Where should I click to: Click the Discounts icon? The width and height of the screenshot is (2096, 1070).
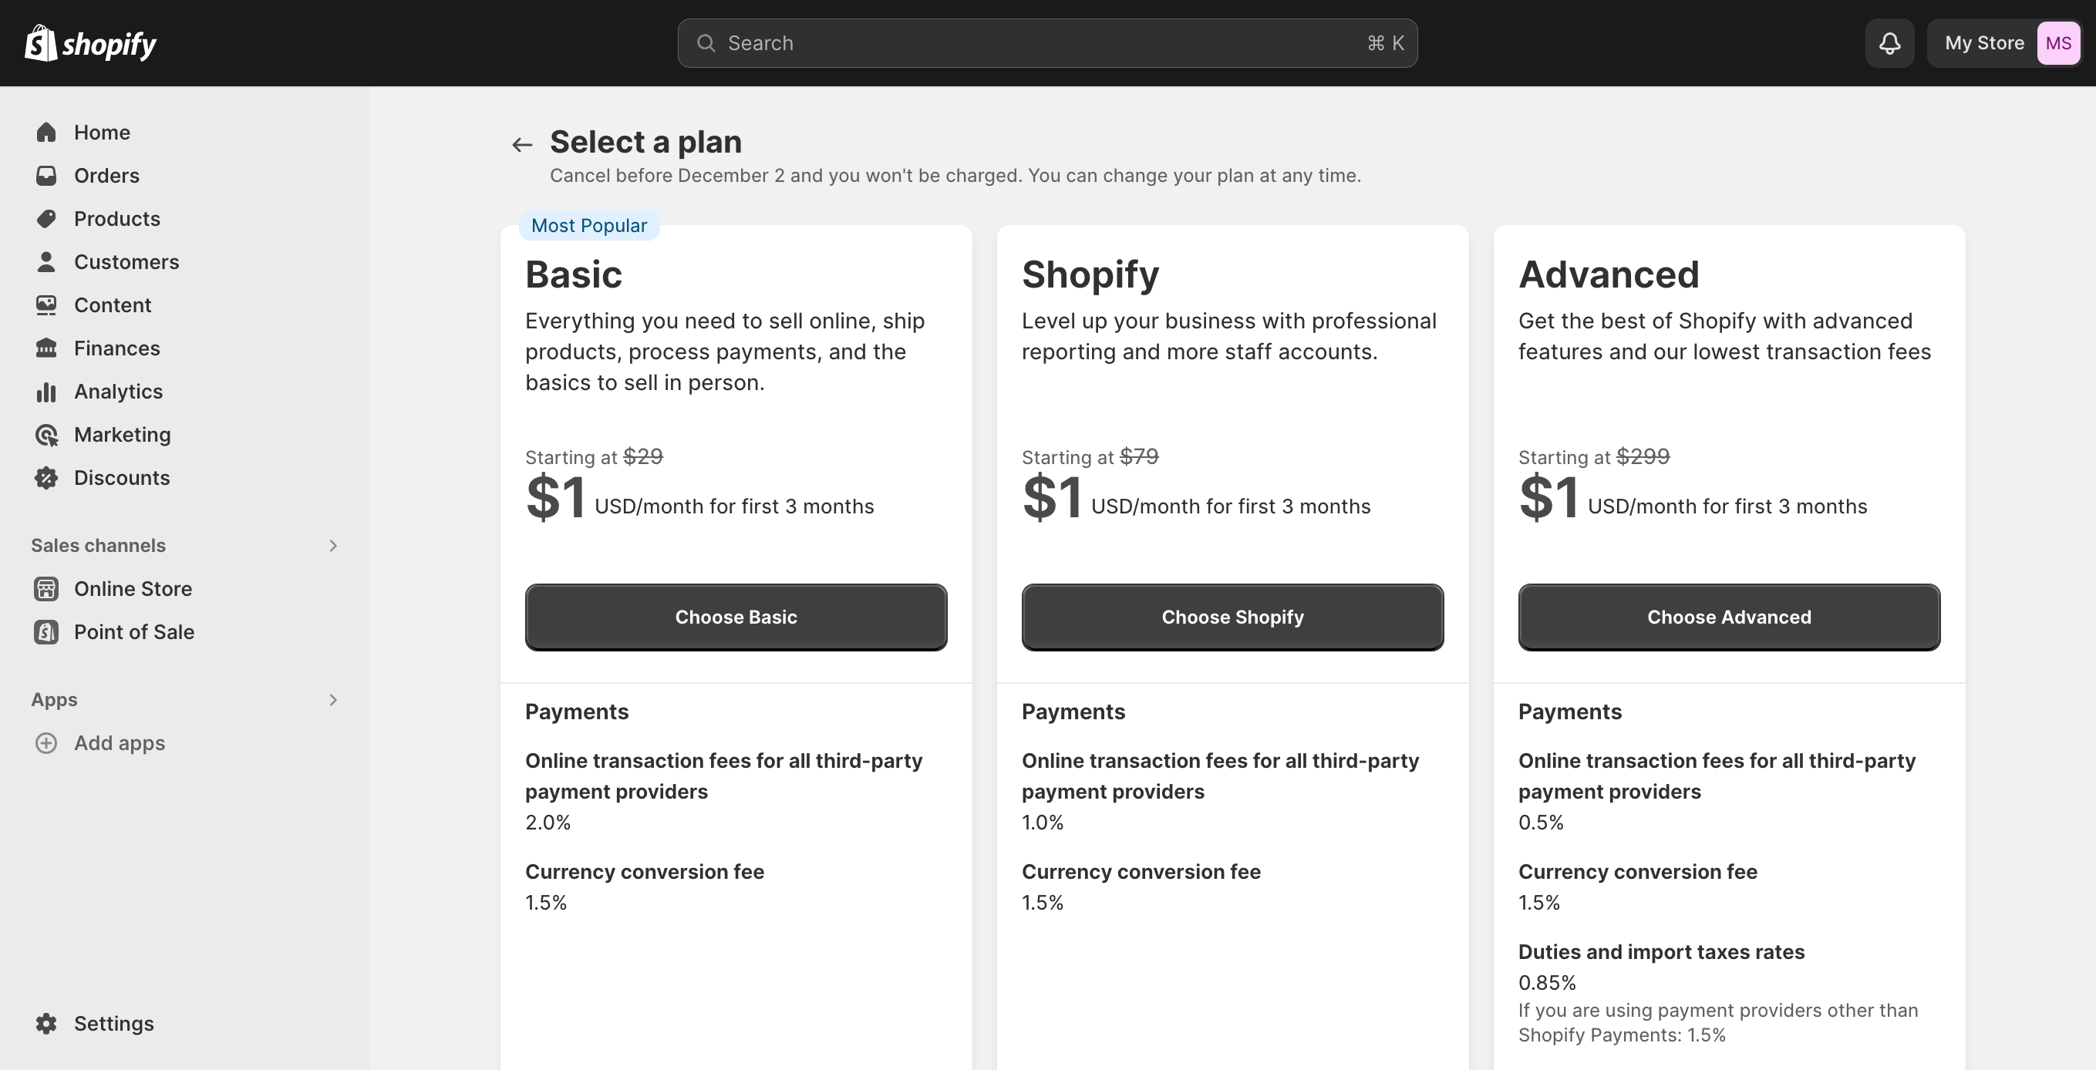46,478
